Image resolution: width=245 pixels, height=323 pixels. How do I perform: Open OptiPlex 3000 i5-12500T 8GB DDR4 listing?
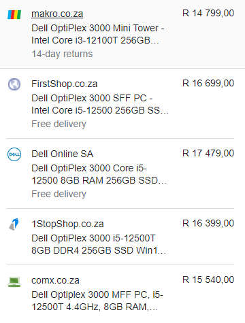[x=99, y=244]
